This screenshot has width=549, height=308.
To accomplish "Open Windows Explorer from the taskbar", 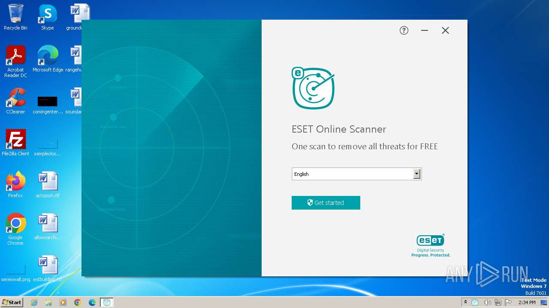I will tap(48, 302).
